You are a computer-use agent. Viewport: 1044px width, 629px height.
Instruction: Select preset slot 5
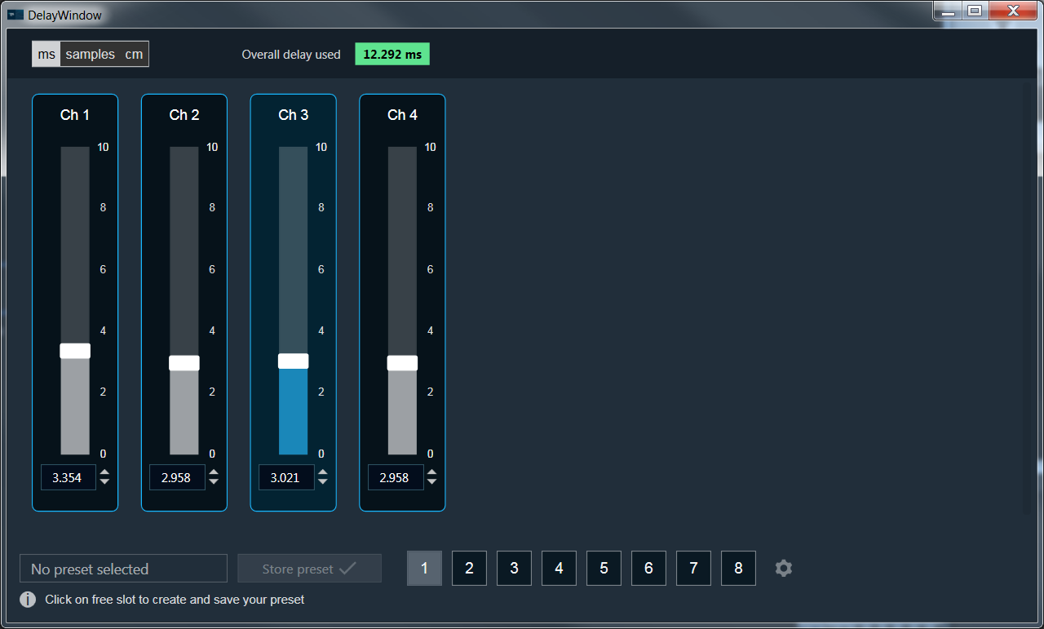pyautogui.click(x=604, y=568)
